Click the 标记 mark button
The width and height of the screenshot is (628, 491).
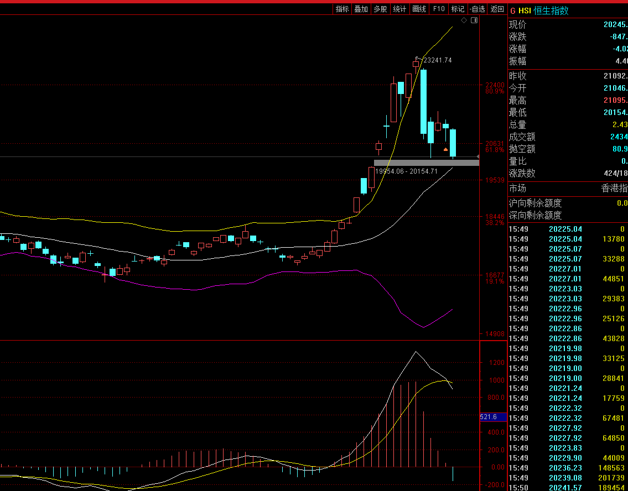(458, 9)
